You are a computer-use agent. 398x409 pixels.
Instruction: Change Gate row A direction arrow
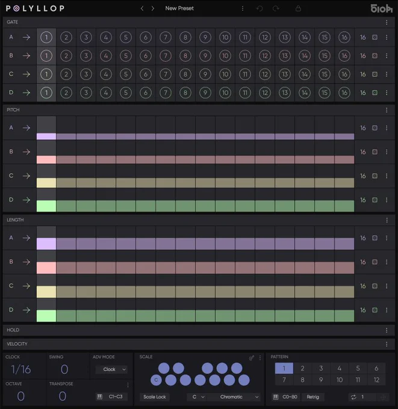[26, 37]
